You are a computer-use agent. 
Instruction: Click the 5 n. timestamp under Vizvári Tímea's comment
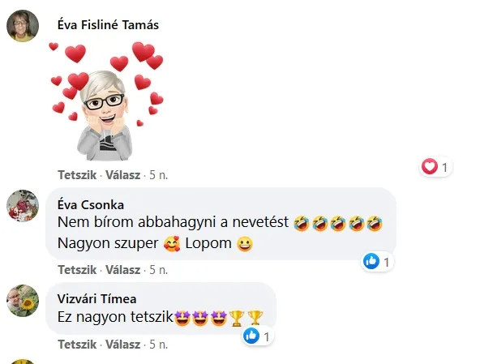pyautogui.click(x=159, y=344)
